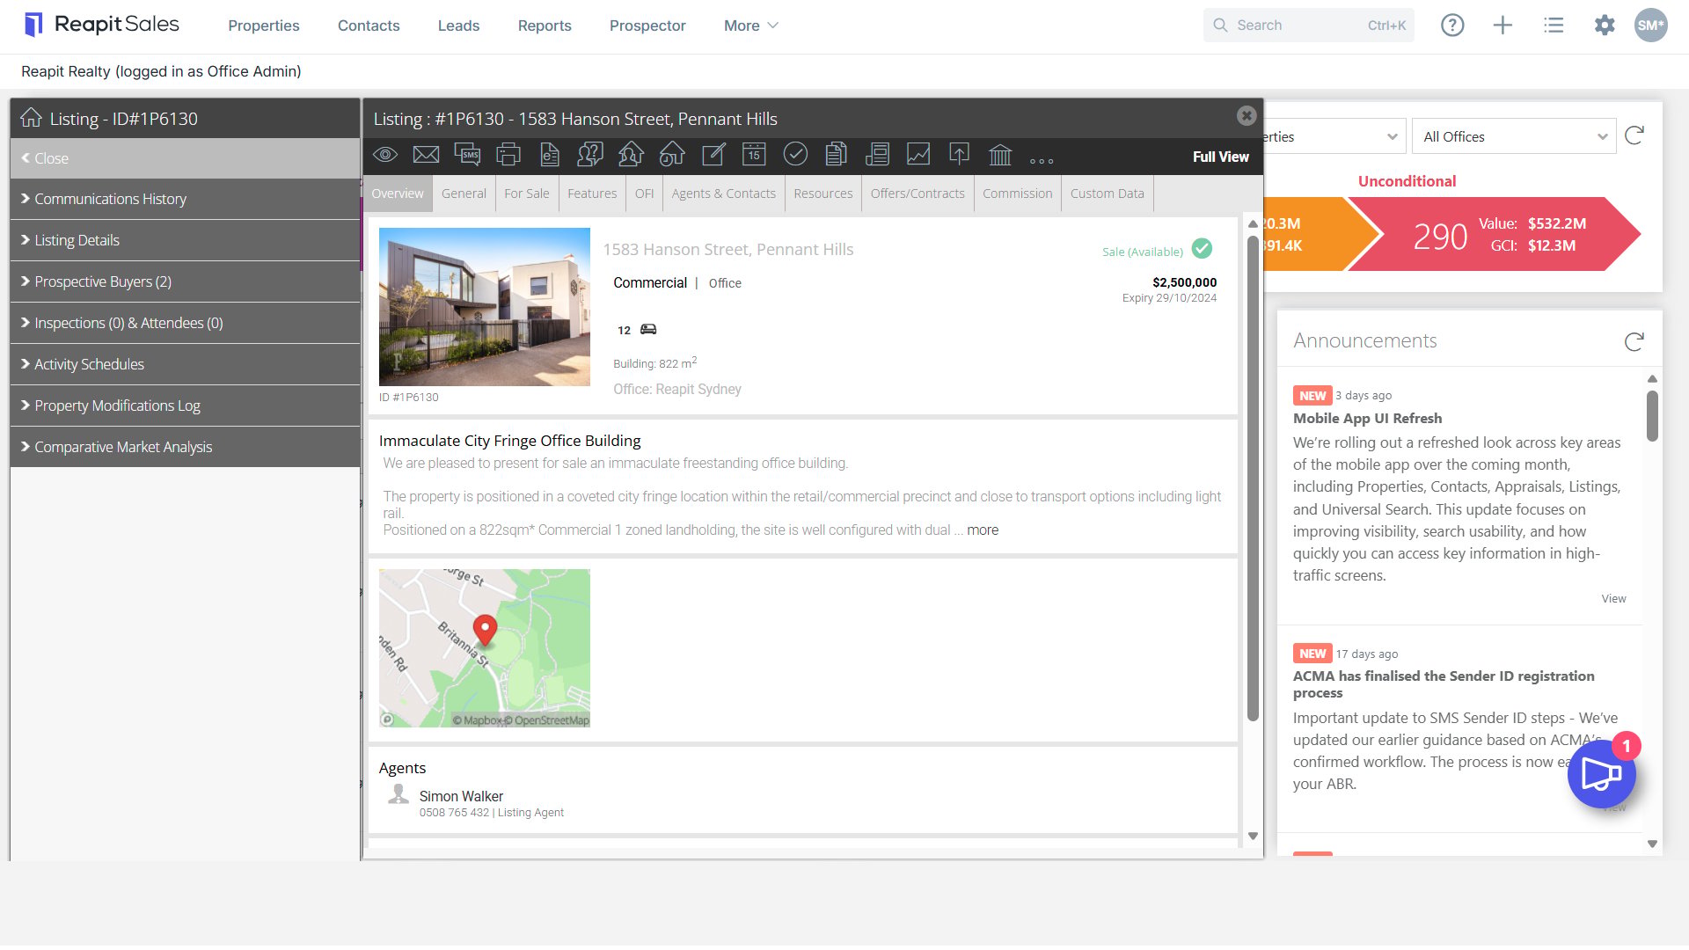Click the search input field
Screen dimensions: 1689x950
coord(1308,26)
